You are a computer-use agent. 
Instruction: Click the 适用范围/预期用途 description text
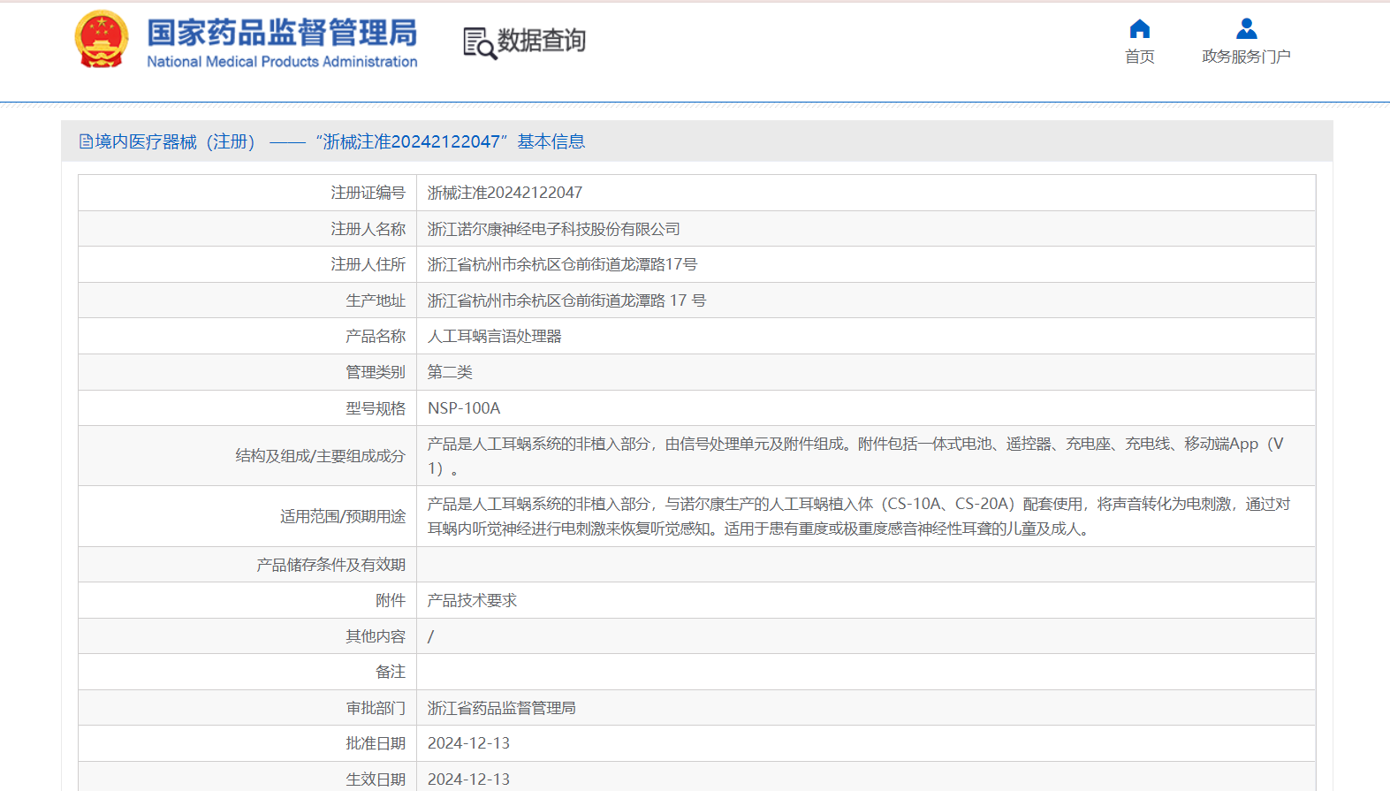(859, 516)
